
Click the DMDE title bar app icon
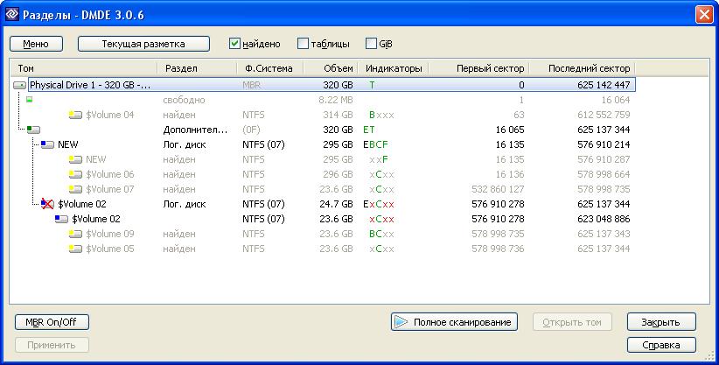(12, 13)
